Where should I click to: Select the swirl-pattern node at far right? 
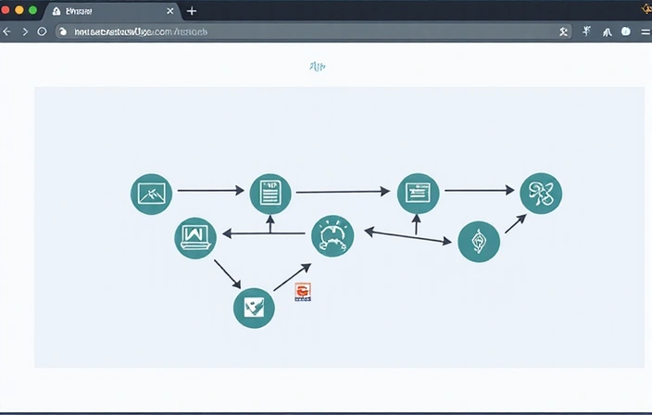pos(540,194)
